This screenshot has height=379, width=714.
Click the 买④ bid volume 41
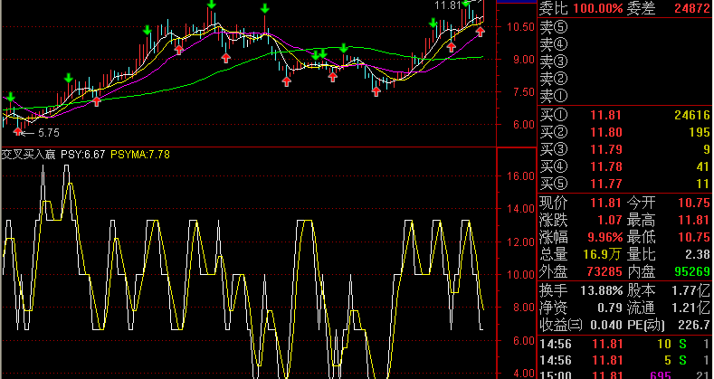pos(703,166)
